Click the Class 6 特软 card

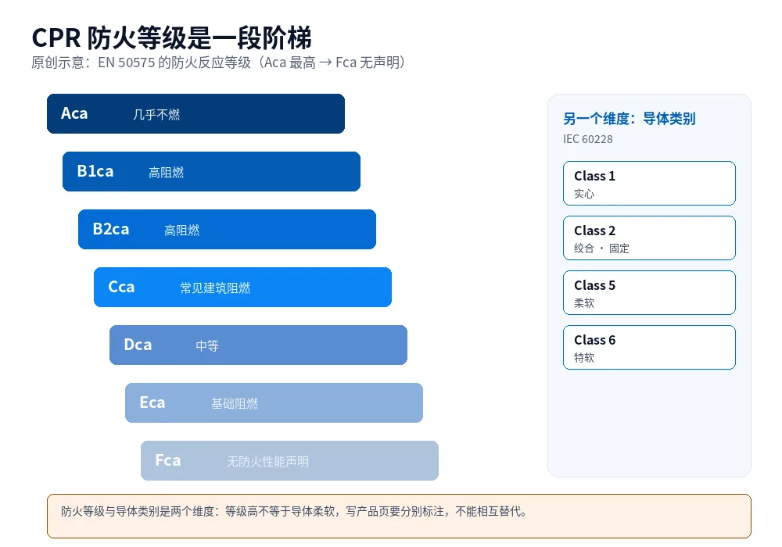[x=649, y=347]
